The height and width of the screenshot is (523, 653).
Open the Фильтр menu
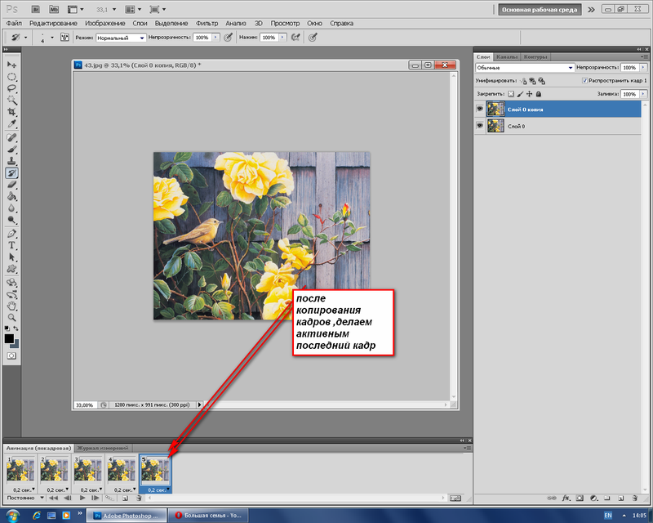tap(207, 24)
